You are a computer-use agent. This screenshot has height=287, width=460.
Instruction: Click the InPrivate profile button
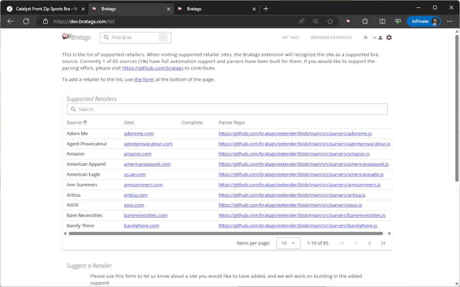point(424,22)
